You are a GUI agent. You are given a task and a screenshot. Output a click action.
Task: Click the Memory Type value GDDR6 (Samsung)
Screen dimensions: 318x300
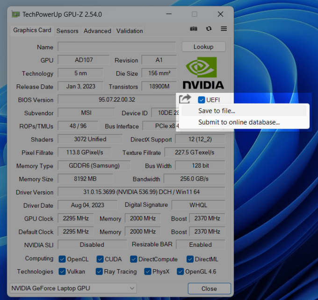[94, 166]
